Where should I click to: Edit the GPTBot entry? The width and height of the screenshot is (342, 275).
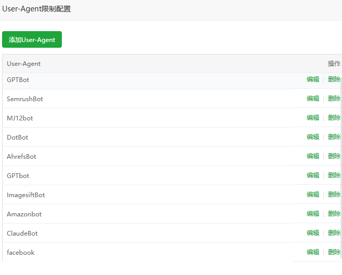(313, 79)
